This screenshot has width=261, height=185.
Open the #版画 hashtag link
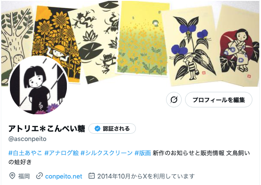point(143,153)
